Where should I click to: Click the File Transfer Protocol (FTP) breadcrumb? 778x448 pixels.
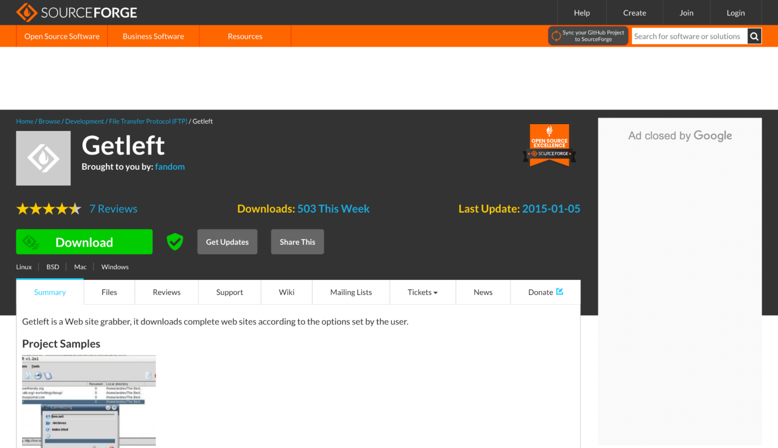click(148, 121)
